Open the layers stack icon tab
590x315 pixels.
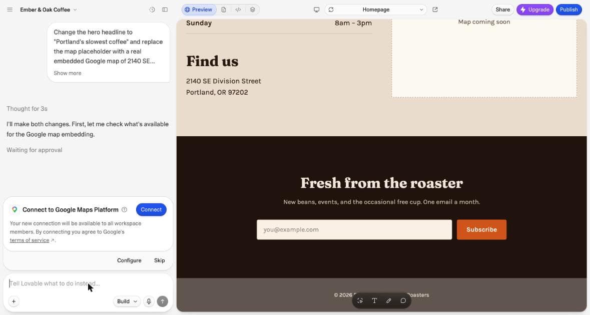pos(253,10)
